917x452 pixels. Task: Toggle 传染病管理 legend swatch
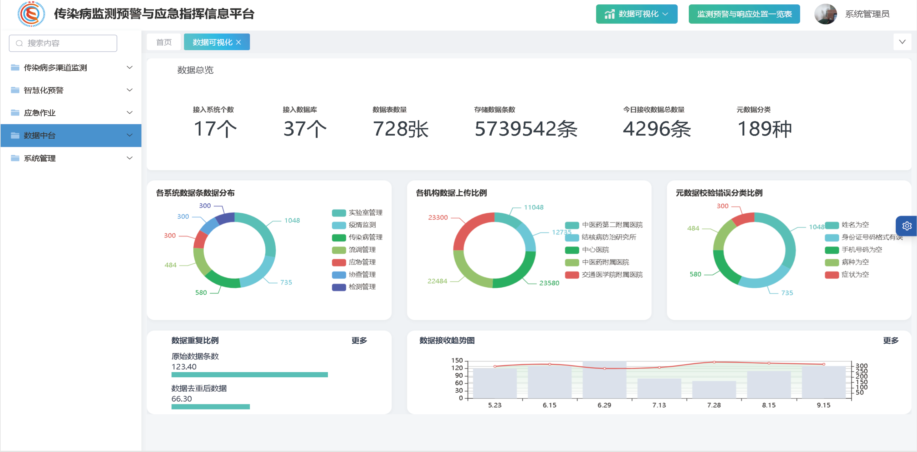pos(339,238)
